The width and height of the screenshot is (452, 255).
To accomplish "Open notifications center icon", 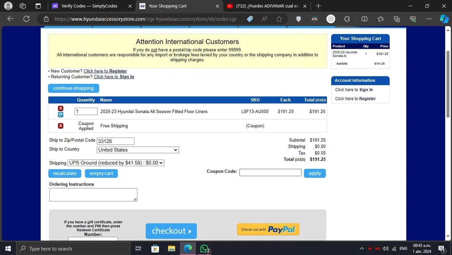I will (442, 249).
